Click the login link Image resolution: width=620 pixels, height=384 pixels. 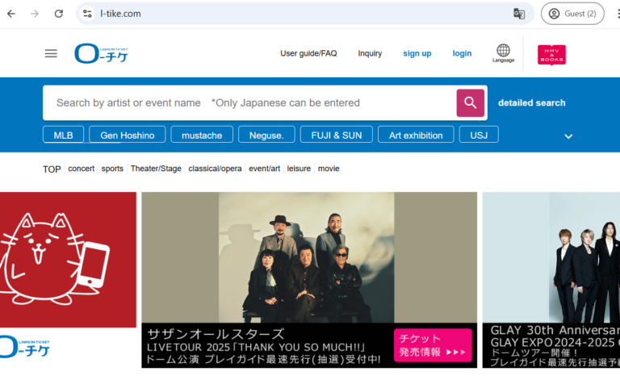pos(462,53)
